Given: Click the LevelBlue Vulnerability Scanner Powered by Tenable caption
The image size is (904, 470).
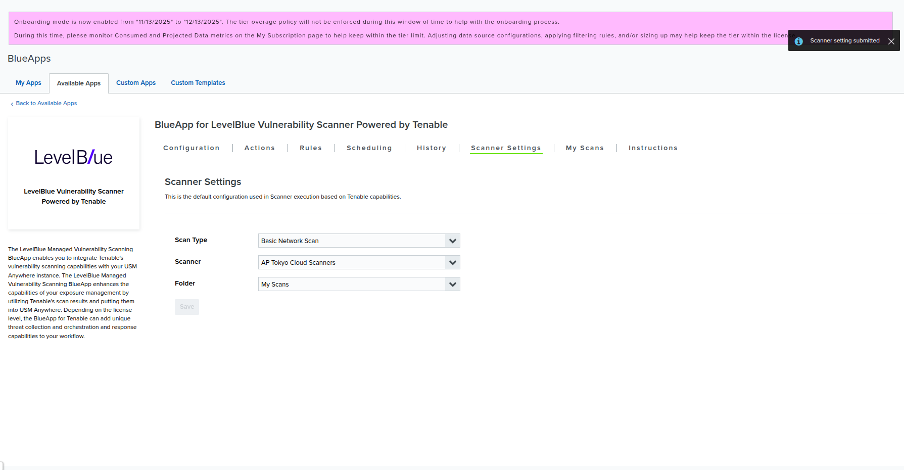Looking at the screenshot, I should (x=74, y=197).
